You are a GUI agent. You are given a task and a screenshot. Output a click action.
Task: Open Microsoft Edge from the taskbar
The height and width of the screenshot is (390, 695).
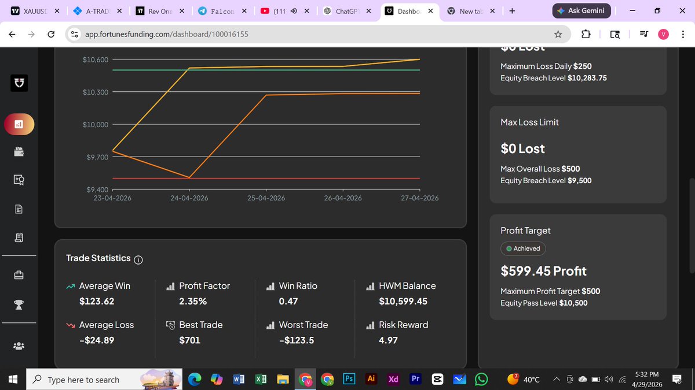click(x=195, y=379)
